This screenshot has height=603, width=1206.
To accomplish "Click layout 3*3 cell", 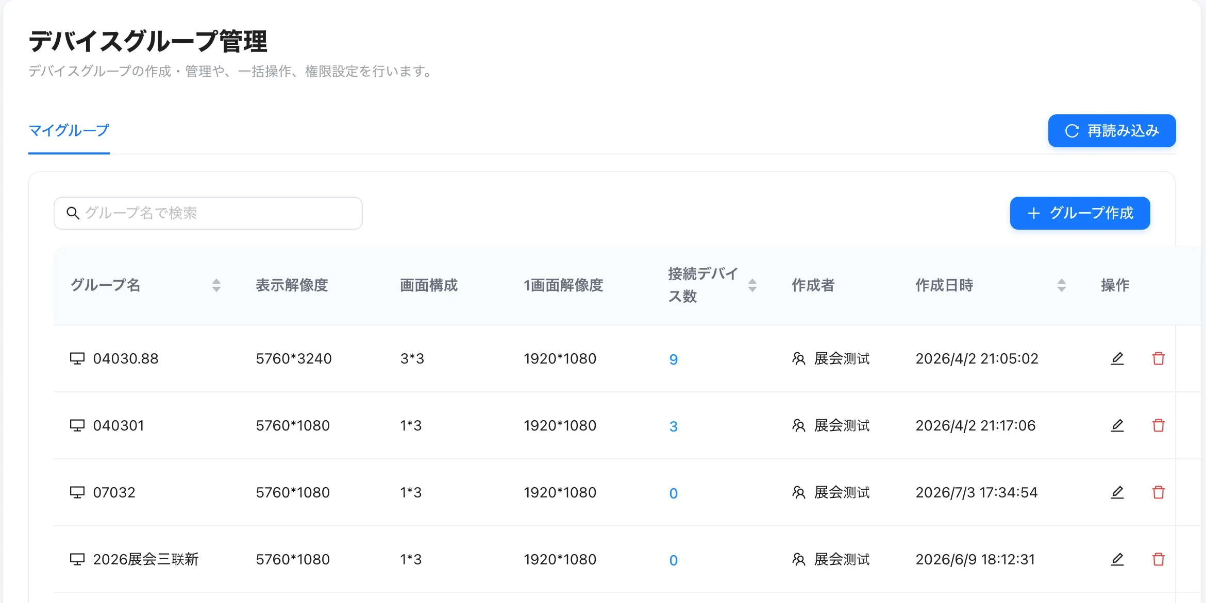I will [412, 358].
